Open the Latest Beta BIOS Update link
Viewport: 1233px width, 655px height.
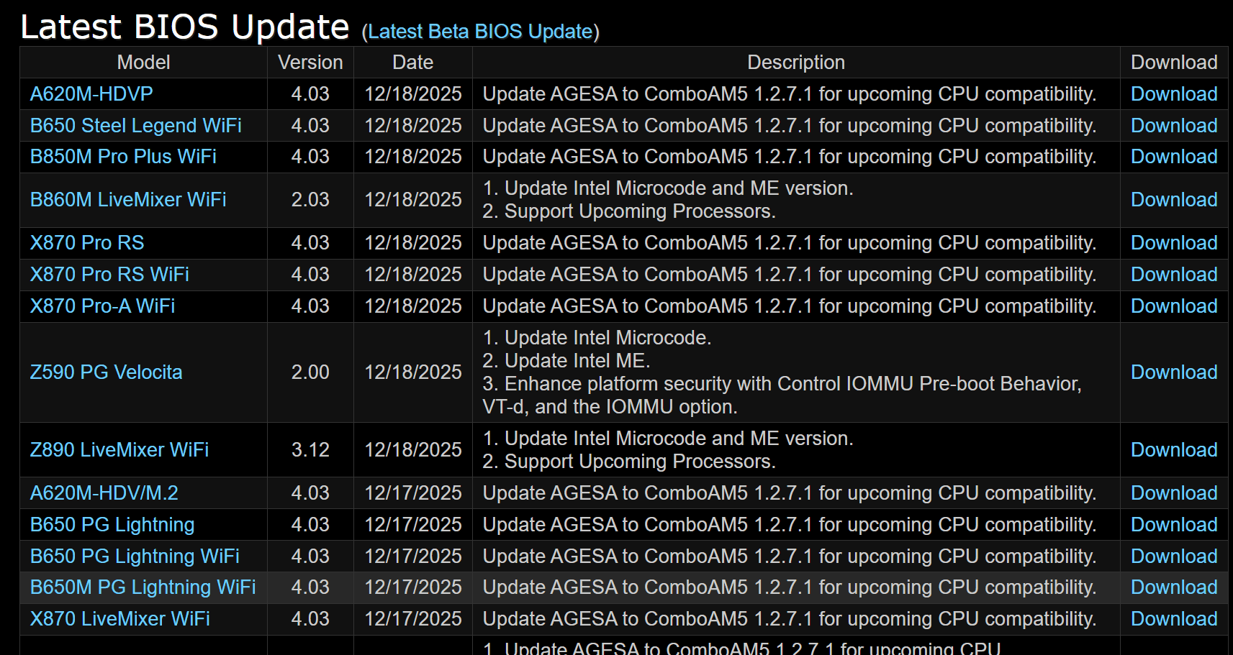481,32
